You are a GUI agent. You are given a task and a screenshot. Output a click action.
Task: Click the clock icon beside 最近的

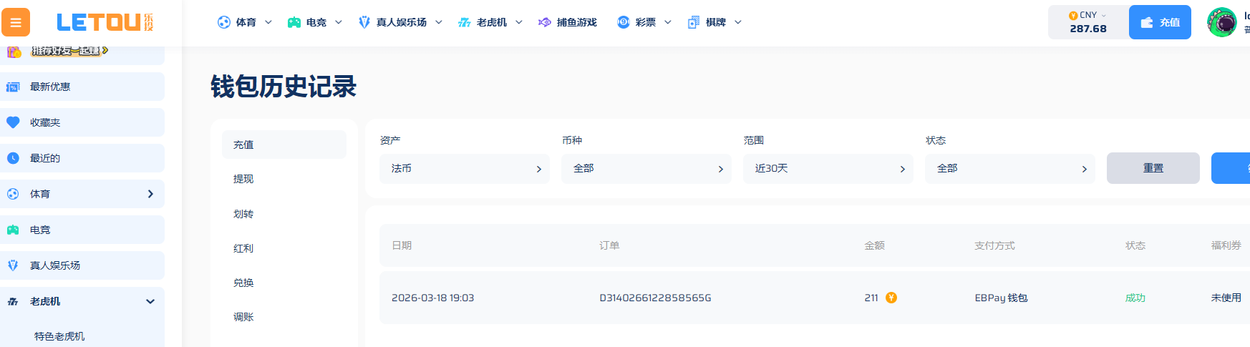pos(13,158)
